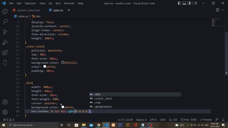Open the Go menu
The width and height of the screenshot is (228, 128).
point(51,3)
